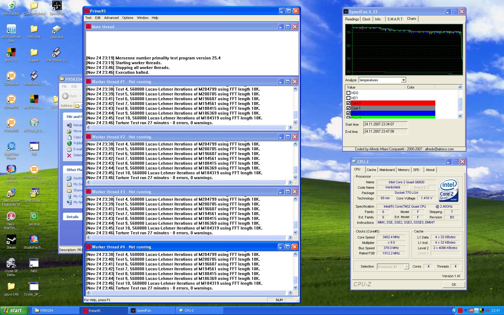This screenshot has height=315, width=504.
Task: Open the Advanced menu in Prime95
Action: click(x=111, y=18)
